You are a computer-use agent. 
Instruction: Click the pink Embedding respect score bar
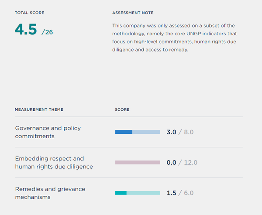click(x=138, y=162)
